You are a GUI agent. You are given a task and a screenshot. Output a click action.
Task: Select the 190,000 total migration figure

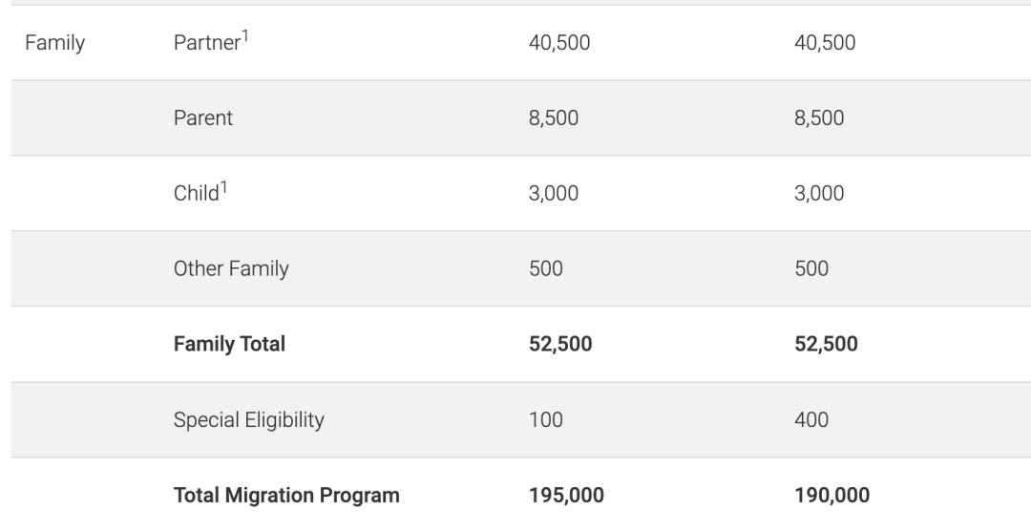tap(831, 496)
